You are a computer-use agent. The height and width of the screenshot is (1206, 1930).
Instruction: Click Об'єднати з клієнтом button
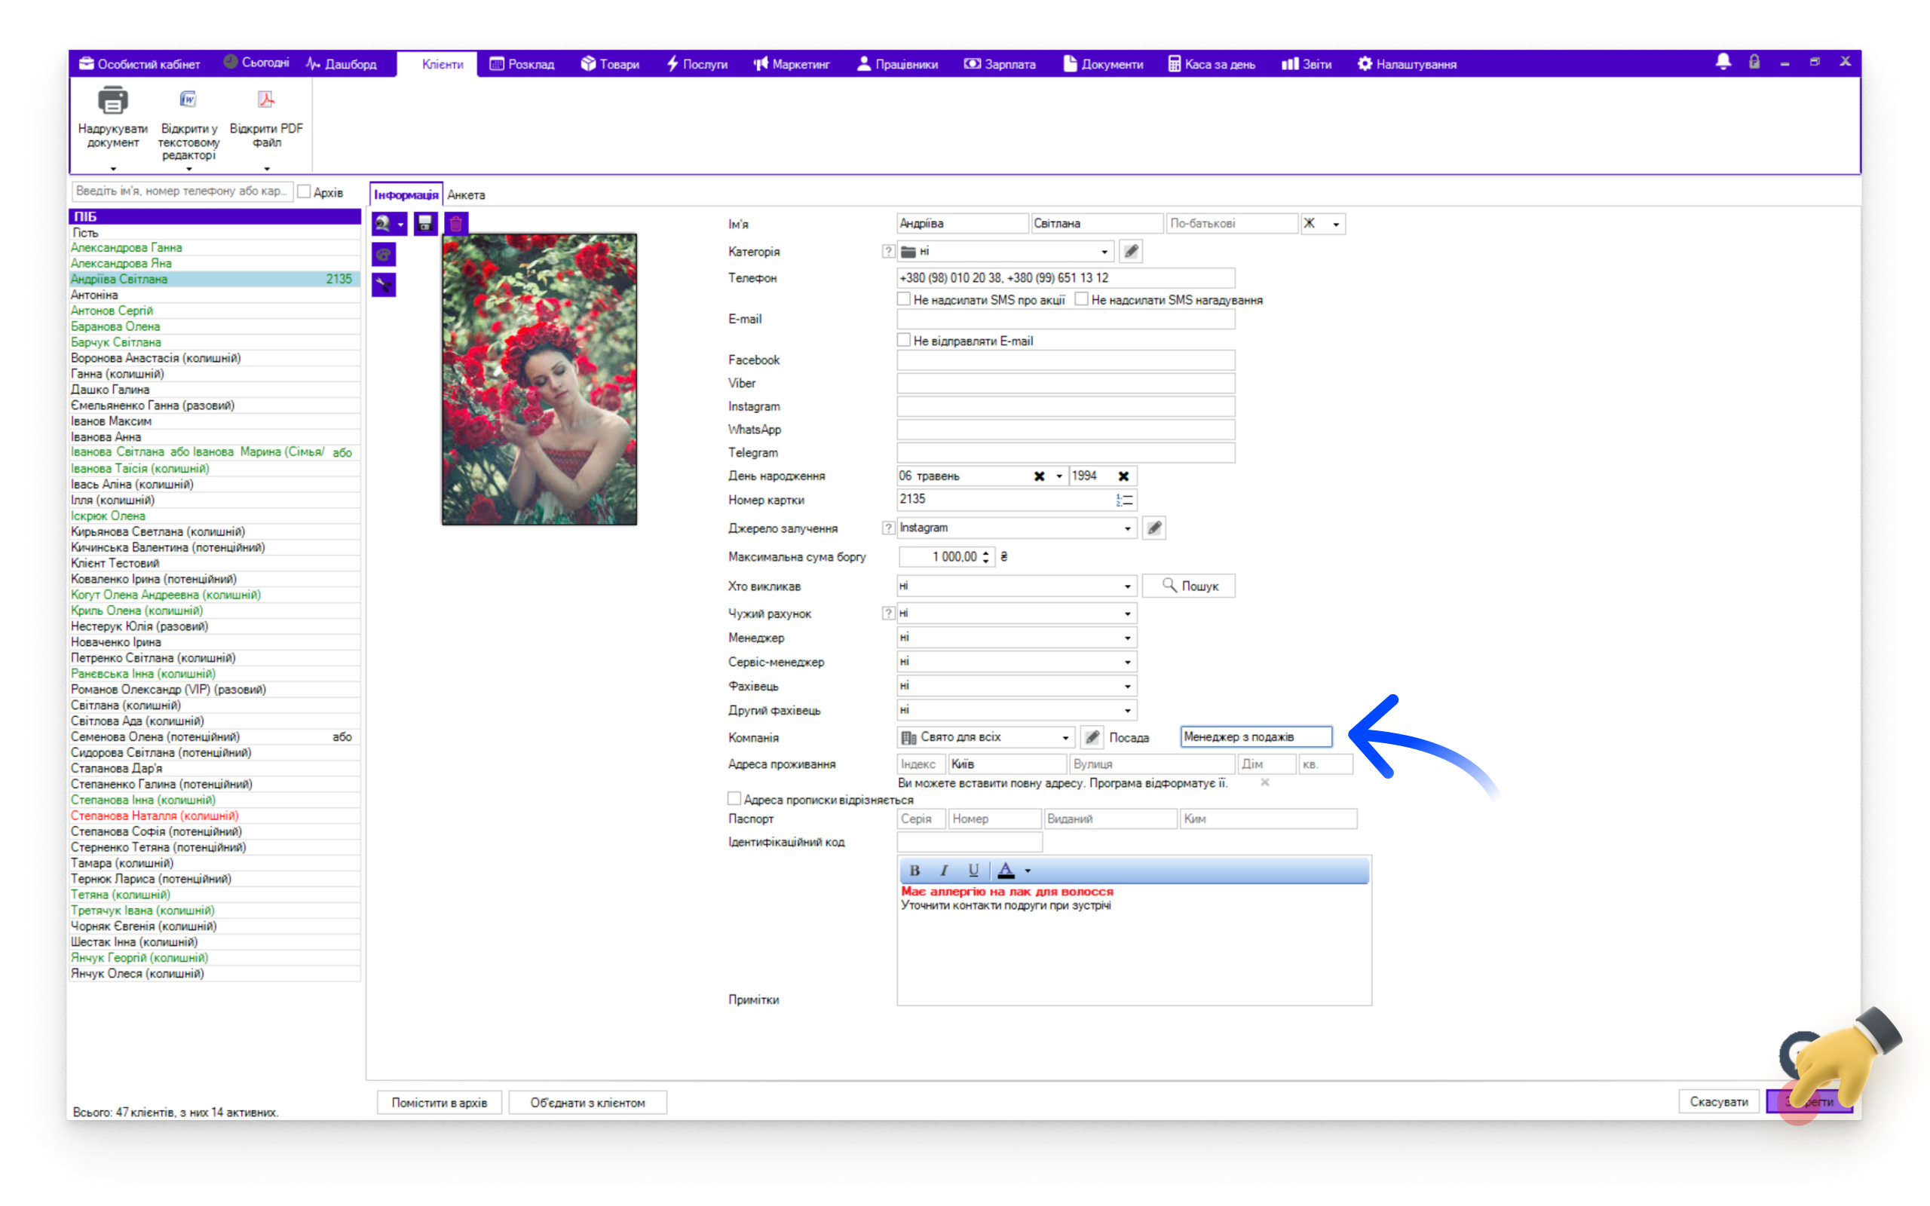click(x=588, y=1102)
